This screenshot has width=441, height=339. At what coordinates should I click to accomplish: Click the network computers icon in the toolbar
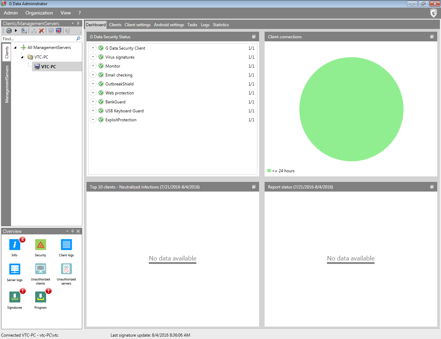tap(24, 31)
